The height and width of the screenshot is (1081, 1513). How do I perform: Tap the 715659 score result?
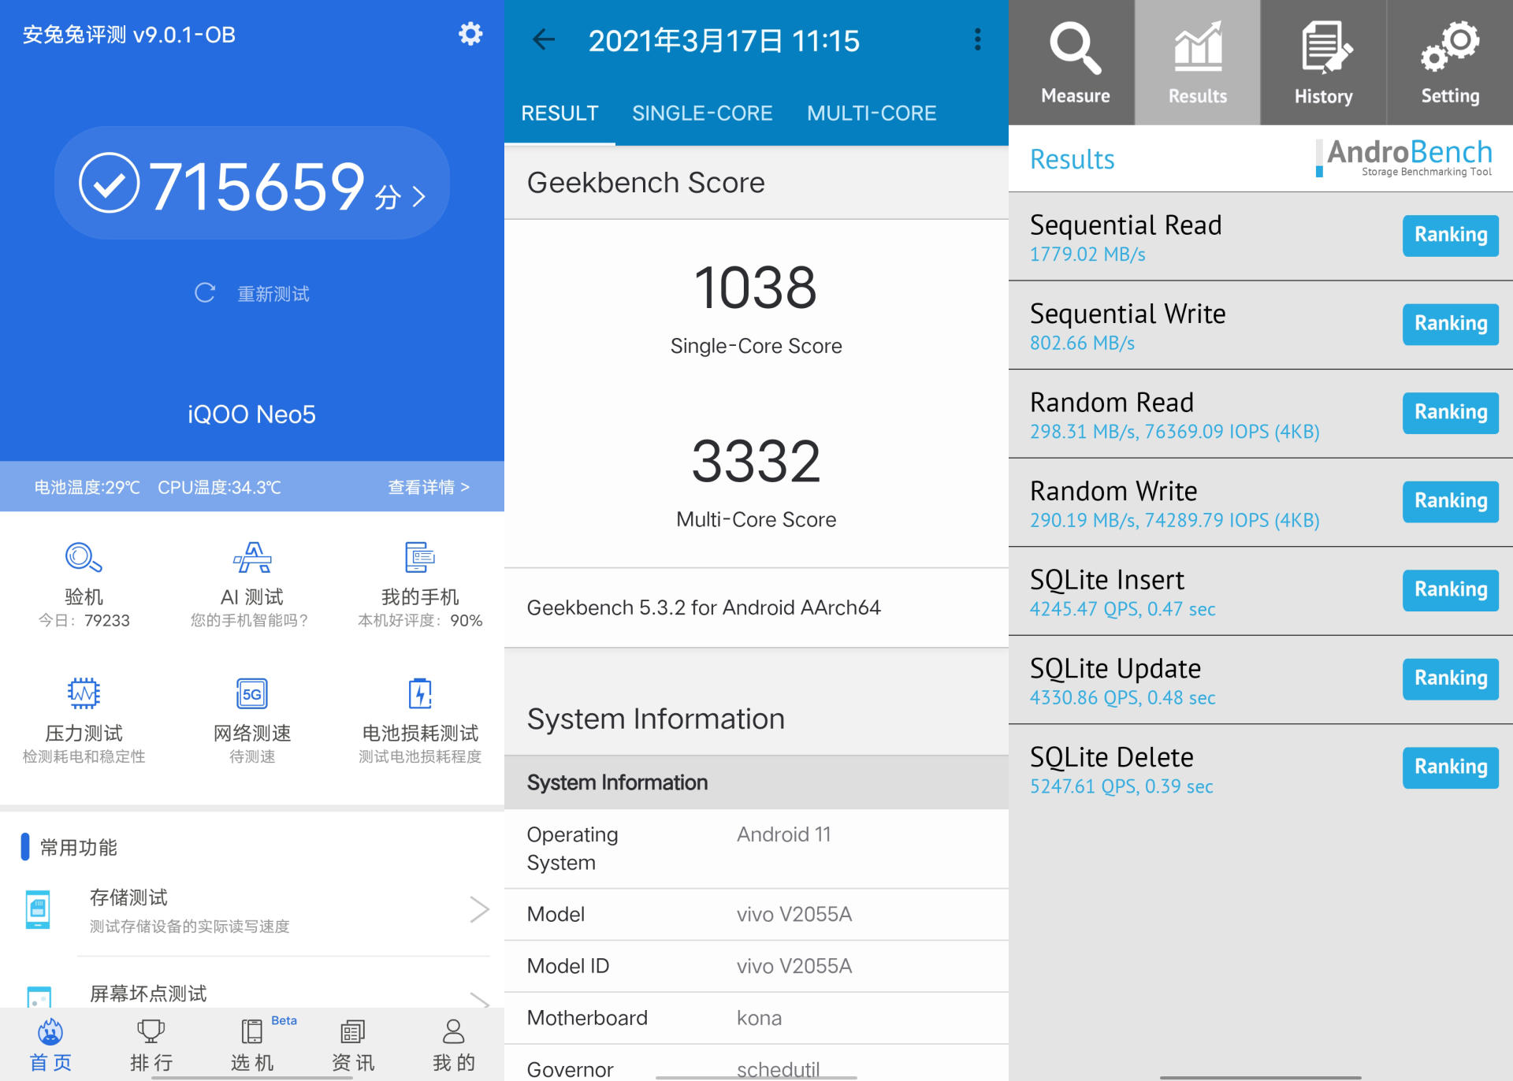(252, 184)
